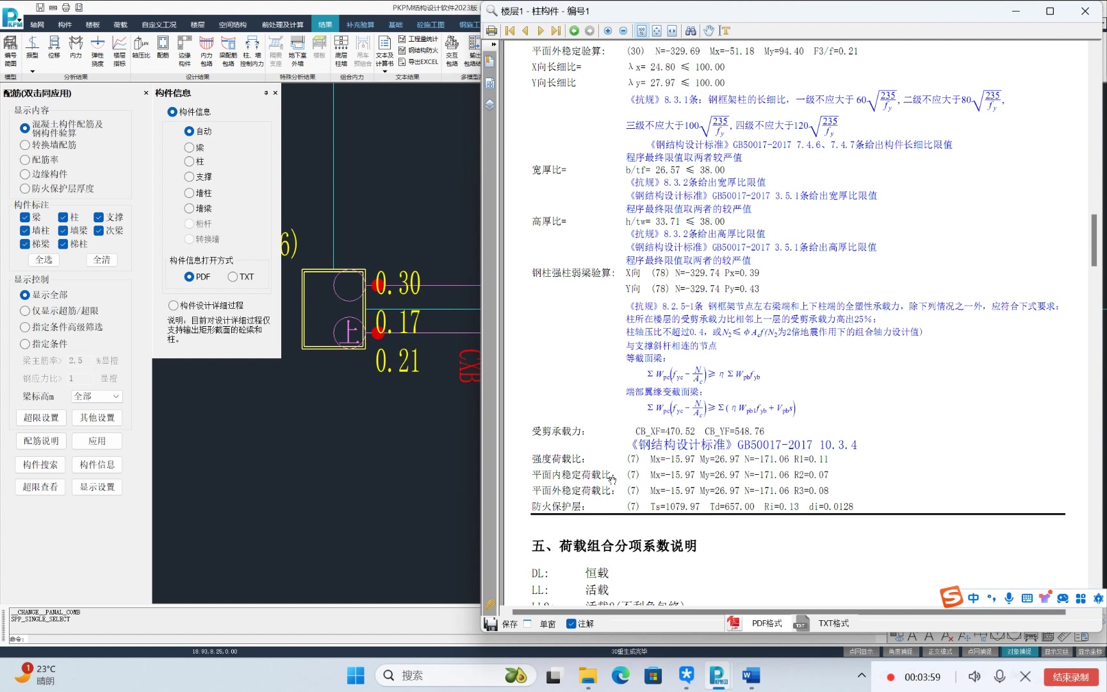This screenshot has width=1107, height=692.
Task: Enable the 次梁 annotation checkbox
Action: click(99, 231)
